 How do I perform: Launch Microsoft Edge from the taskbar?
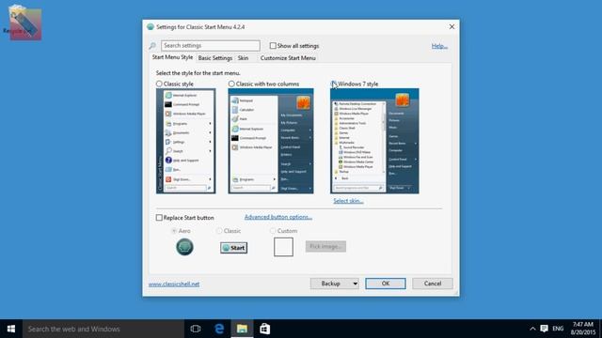[219, 329]
